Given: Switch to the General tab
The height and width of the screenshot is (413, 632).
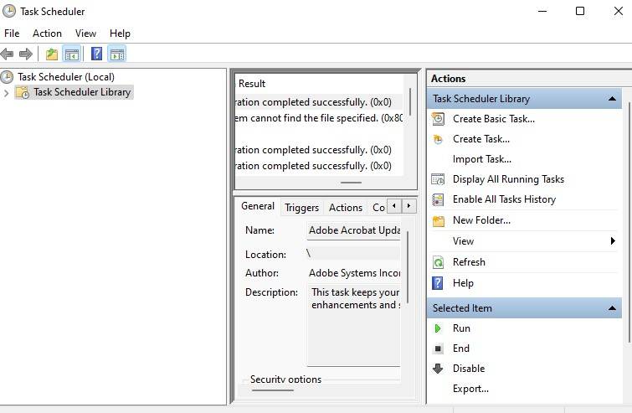Looking at the screenshot, I should pyautogui.click(x=258, y=206).
